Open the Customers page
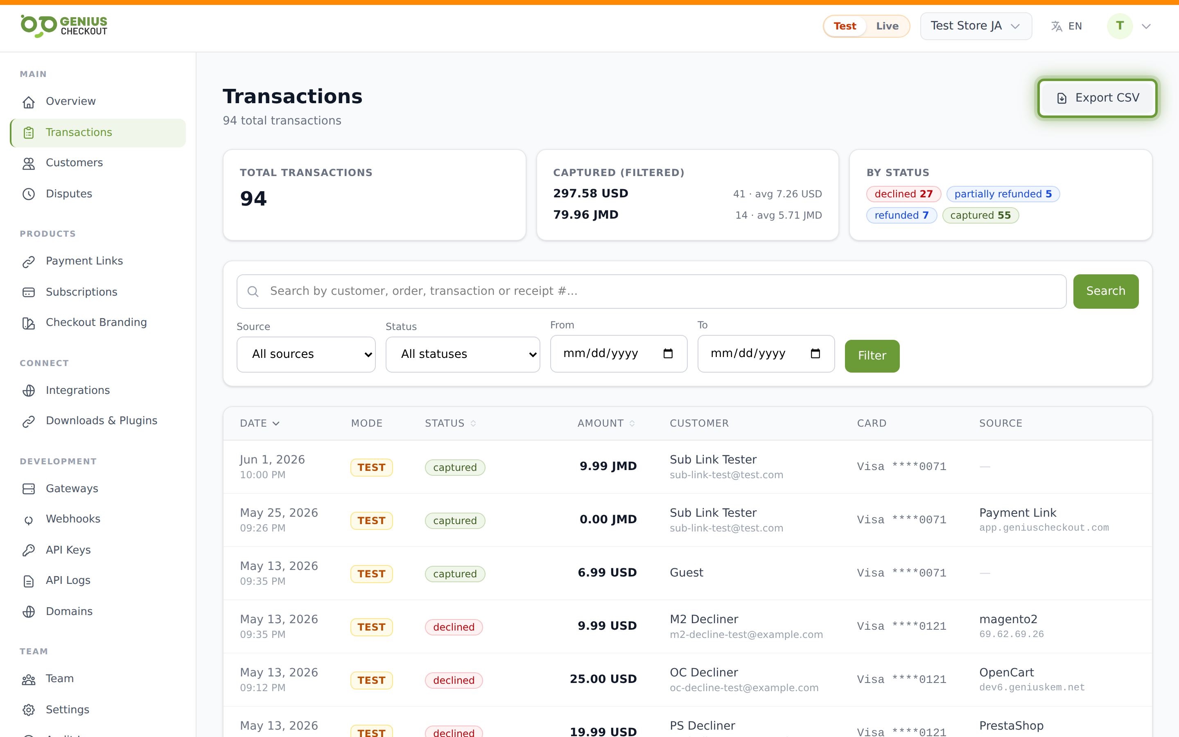This screenshot has height=737, width=1179. (97, 163)
